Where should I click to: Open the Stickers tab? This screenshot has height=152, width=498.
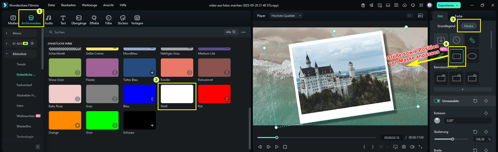point(123,20)
